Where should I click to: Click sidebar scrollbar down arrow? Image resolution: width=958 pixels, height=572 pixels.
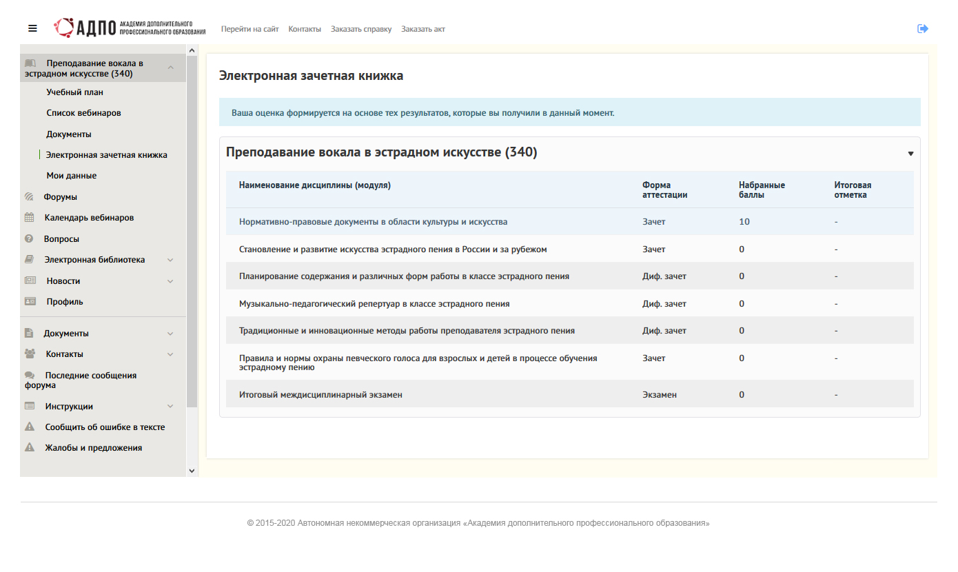tap(192, 471)
